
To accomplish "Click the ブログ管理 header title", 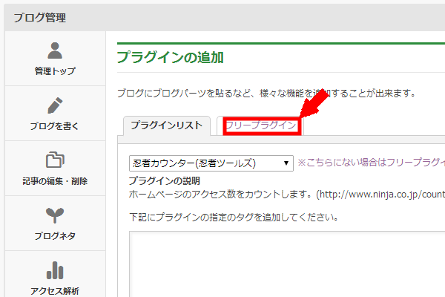I will coord(40,18).
